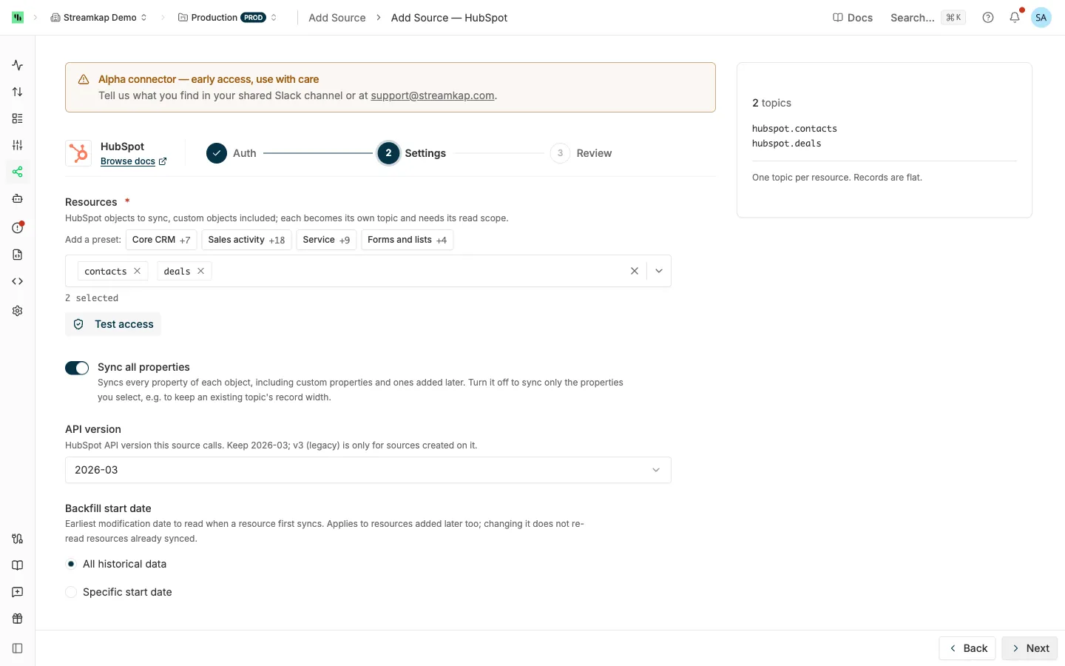This screenshot has width=1065, height=666.
Task: Toggle Sync all properties switch
Action: [77, 368]
